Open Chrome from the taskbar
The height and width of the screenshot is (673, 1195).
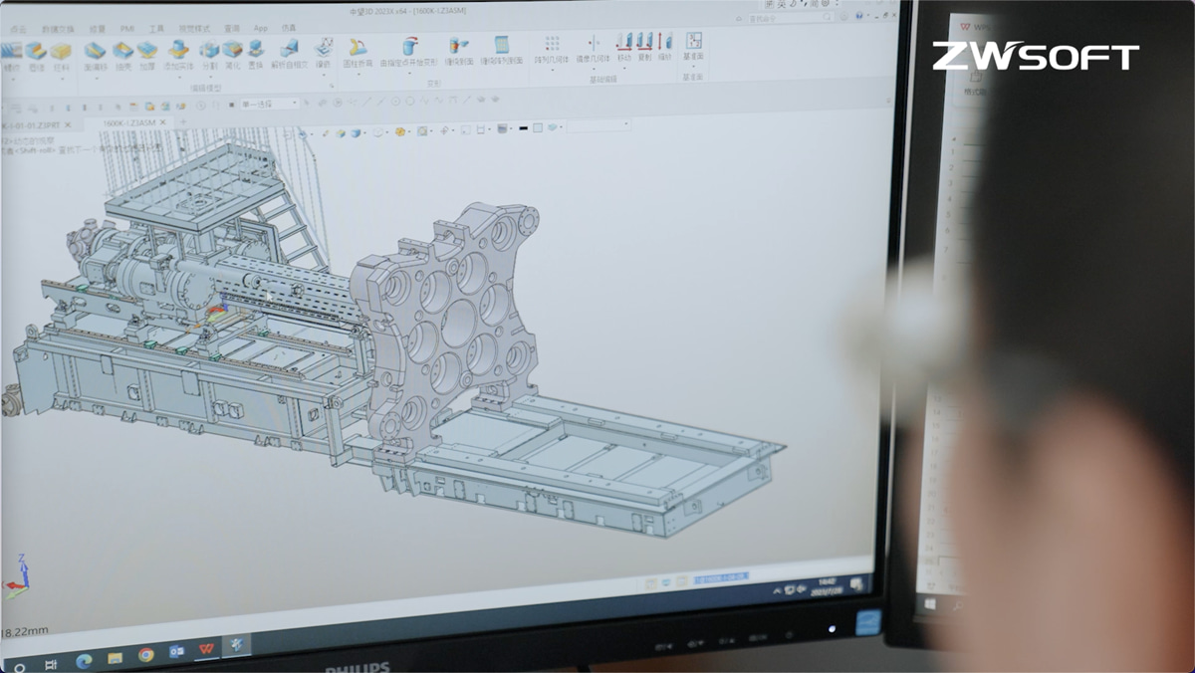coord(146,654)
